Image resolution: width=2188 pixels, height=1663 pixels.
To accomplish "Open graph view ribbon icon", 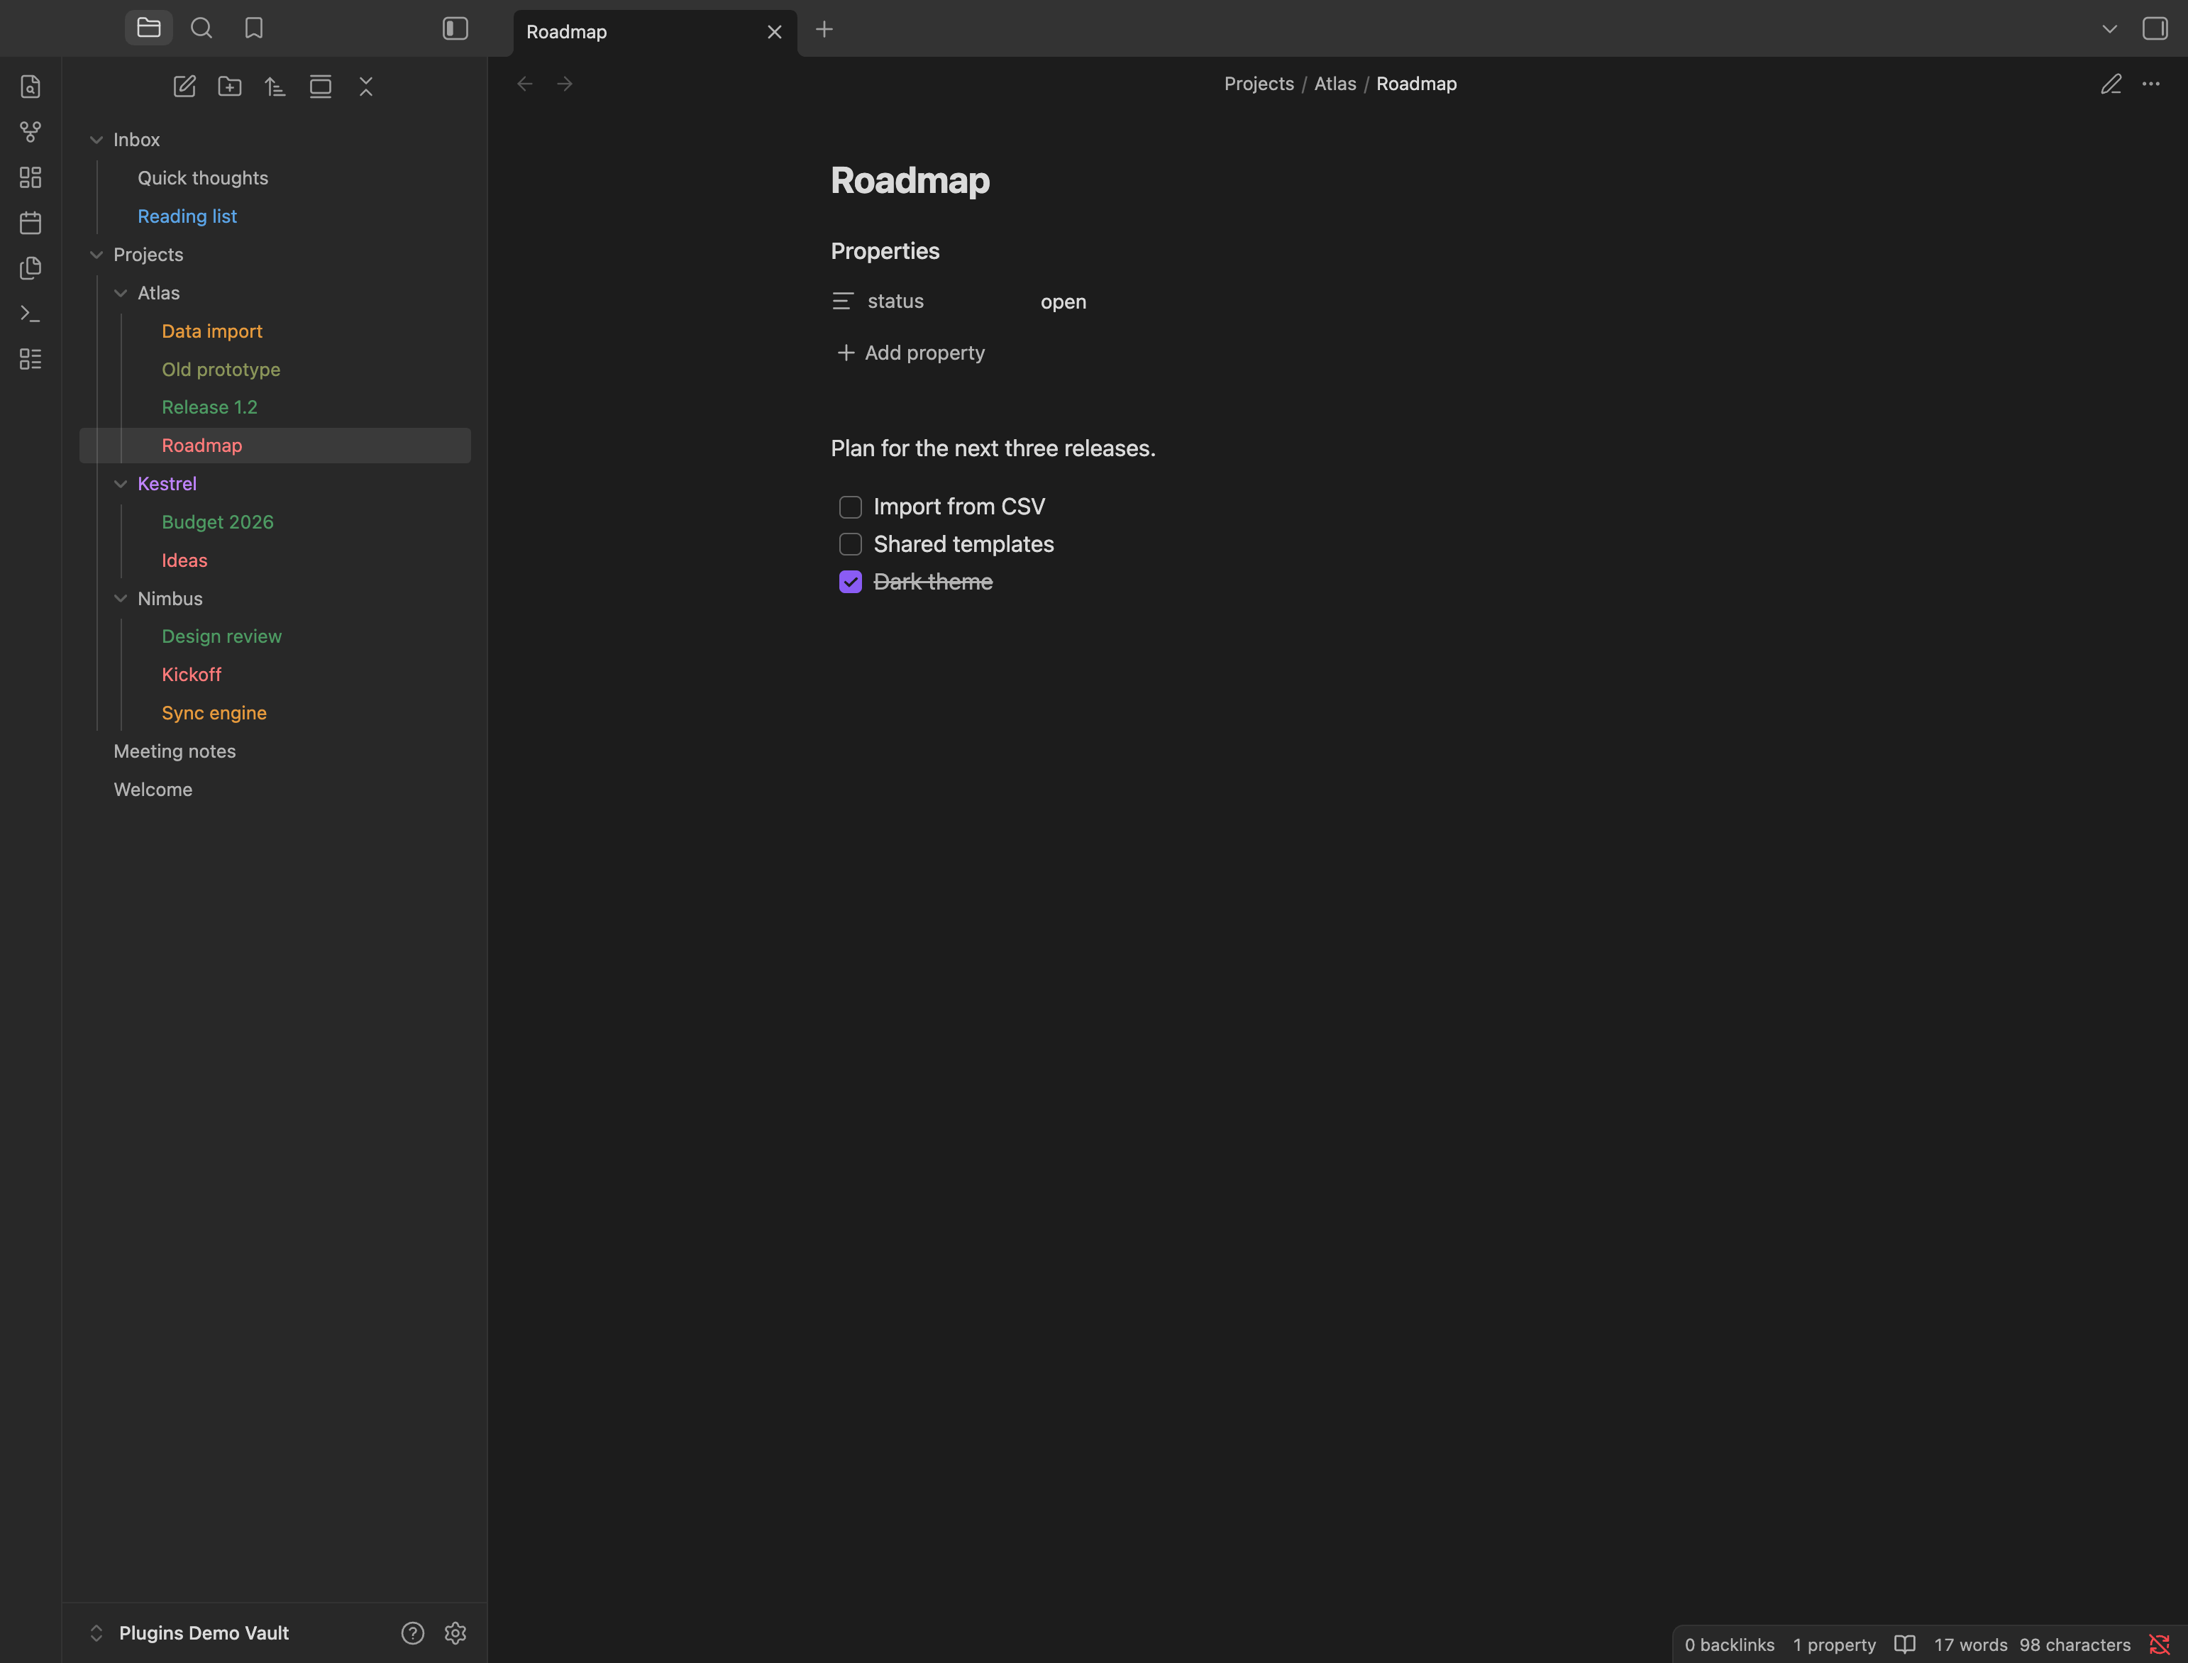I will 31,132.
